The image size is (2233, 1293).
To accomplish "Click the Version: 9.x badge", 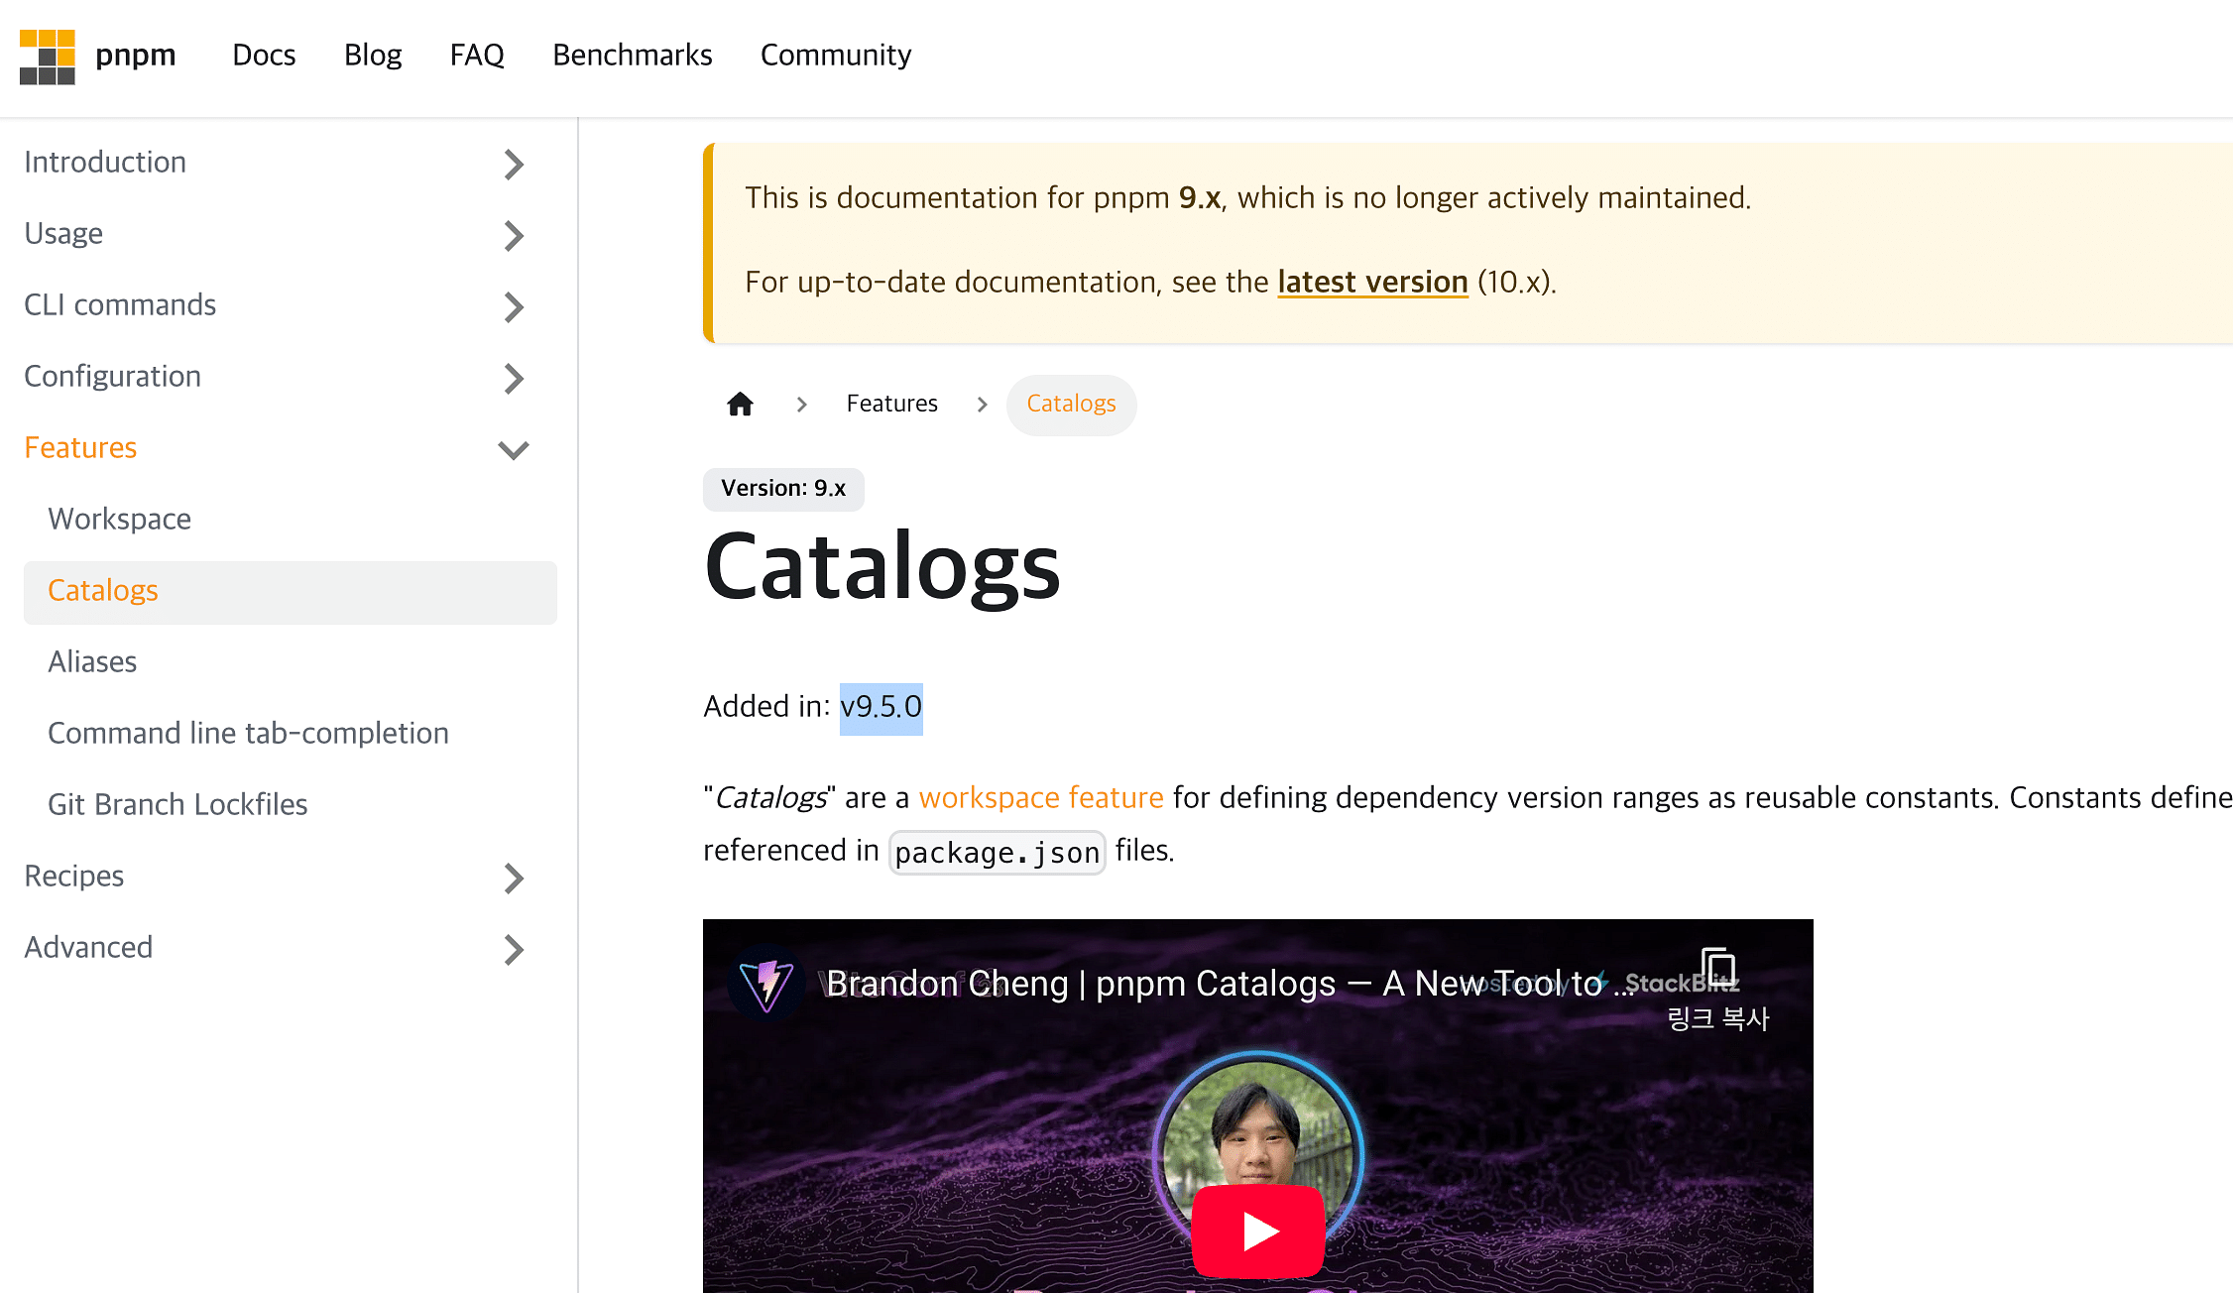I will 783,489.
